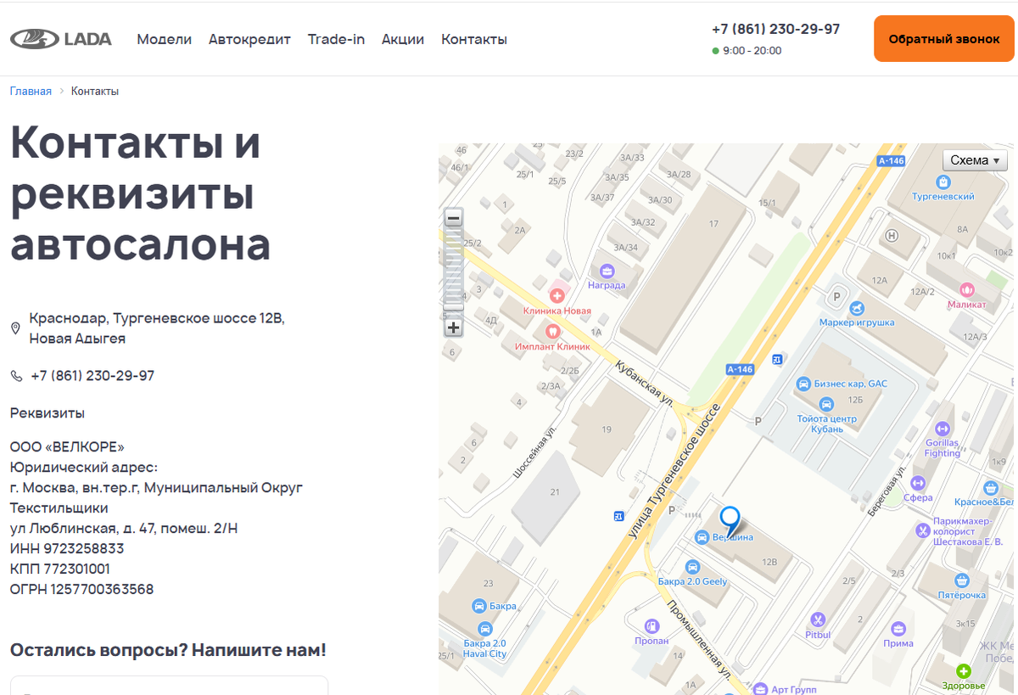Click the Обратный звонок button
The image size is (1018, 695).
tap(944, 39)
